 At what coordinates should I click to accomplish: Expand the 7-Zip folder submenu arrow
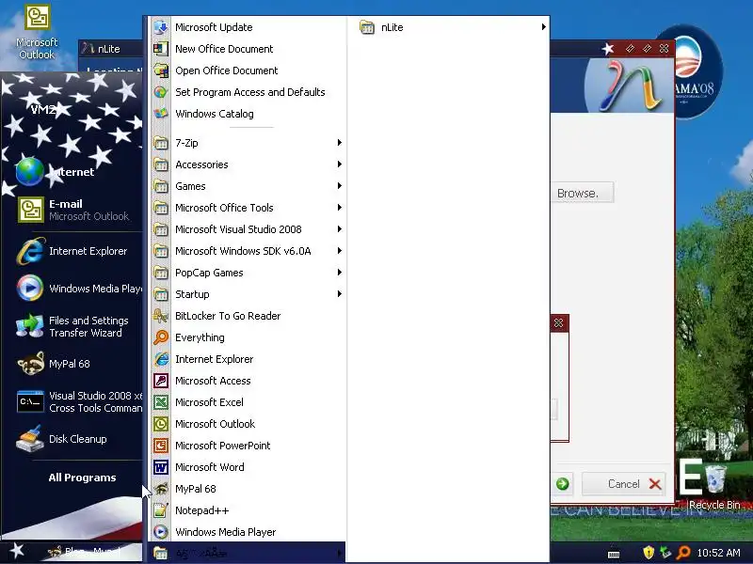pos(340,143)
